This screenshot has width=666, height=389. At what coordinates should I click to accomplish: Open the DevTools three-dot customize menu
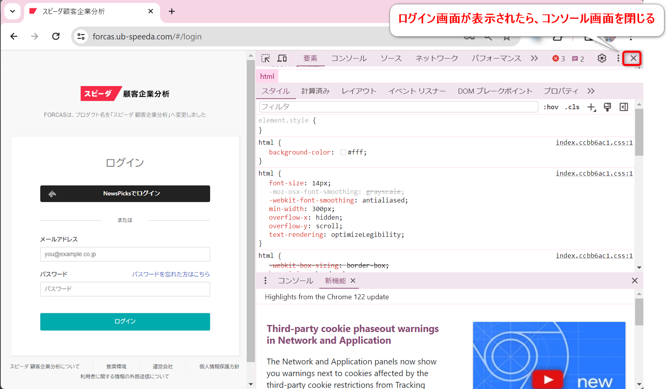[618, 59]
